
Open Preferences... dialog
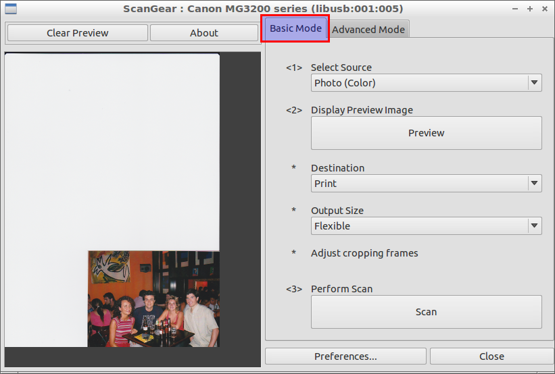pos(345,356)
